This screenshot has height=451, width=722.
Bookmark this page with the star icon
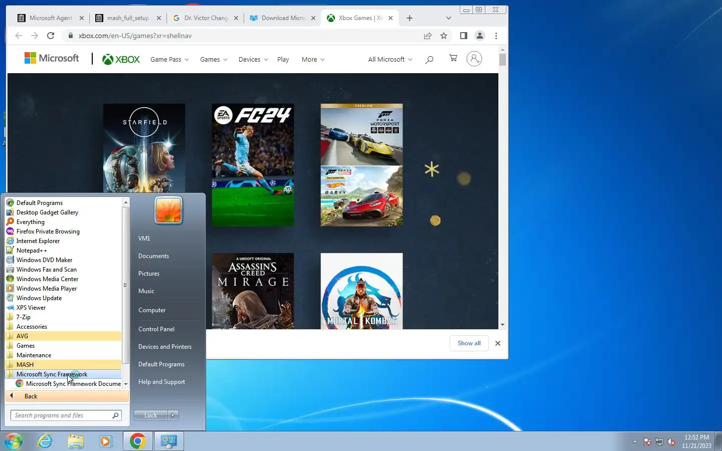pyautogui.click(x=444, y=36)
